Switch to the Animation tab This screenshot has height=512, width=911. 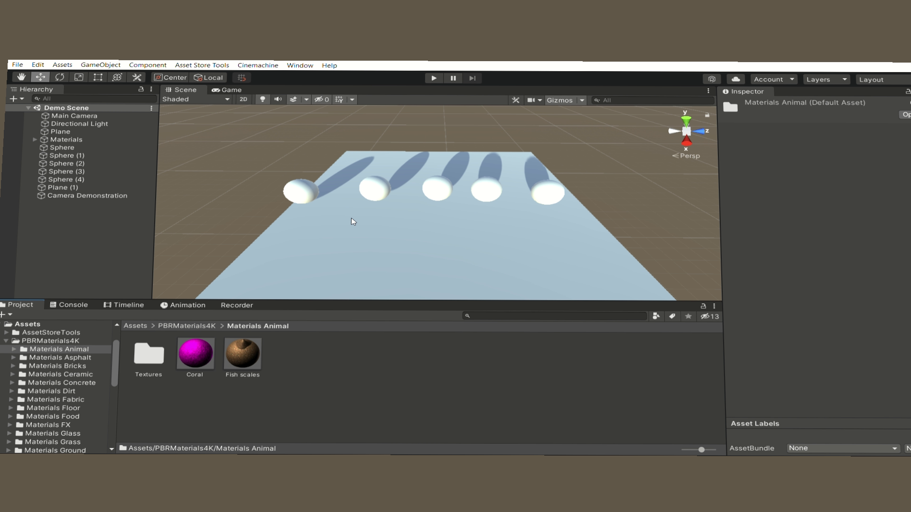183,305
